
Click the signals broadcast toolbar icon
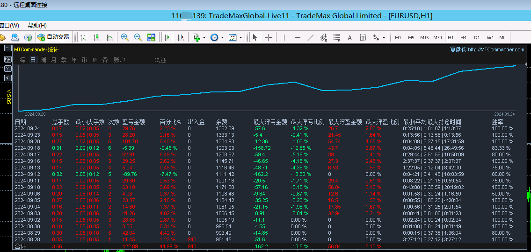point(29,37)
